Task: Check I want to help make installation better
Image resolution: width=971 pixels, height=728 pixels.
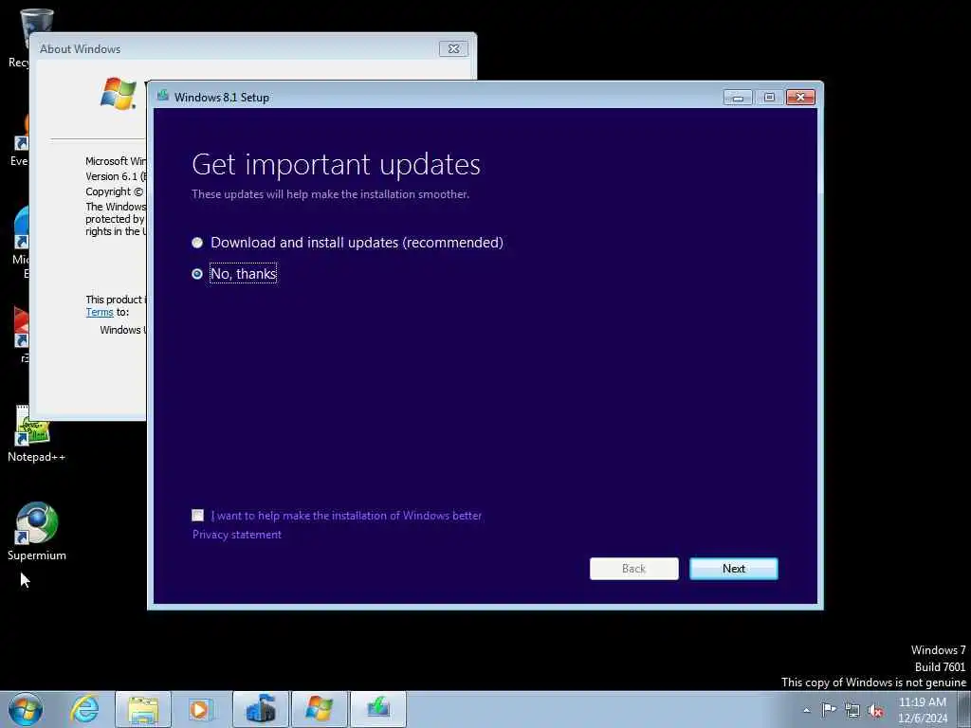Action: click(x=197, y=515)
